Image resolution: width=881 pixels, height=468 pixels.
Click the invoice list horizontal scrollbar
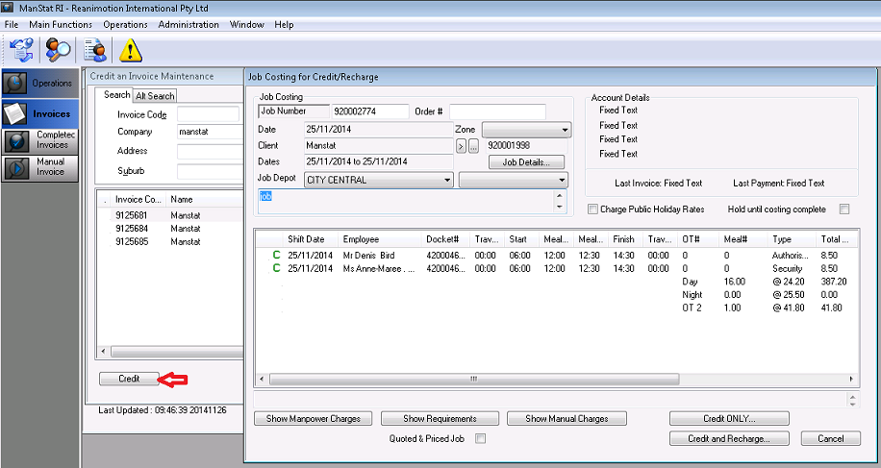coord(176,352)
